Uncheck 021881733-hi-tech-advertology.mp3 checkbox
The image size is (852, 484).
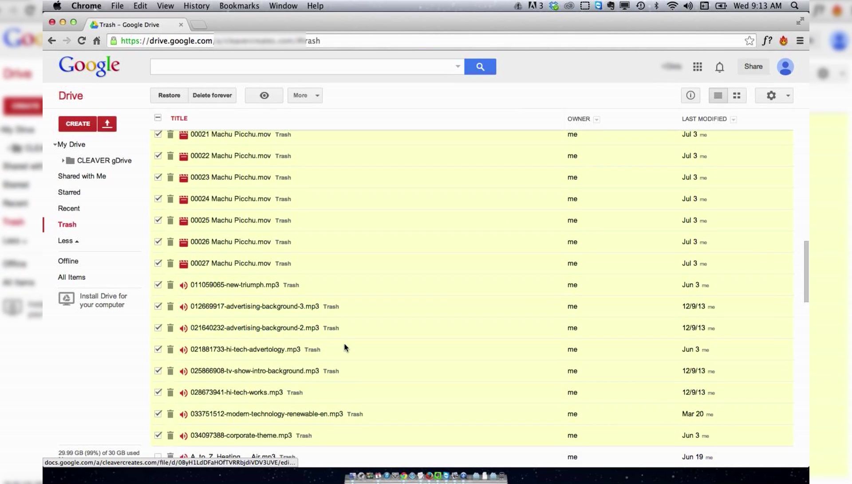[x=158, y=349]
